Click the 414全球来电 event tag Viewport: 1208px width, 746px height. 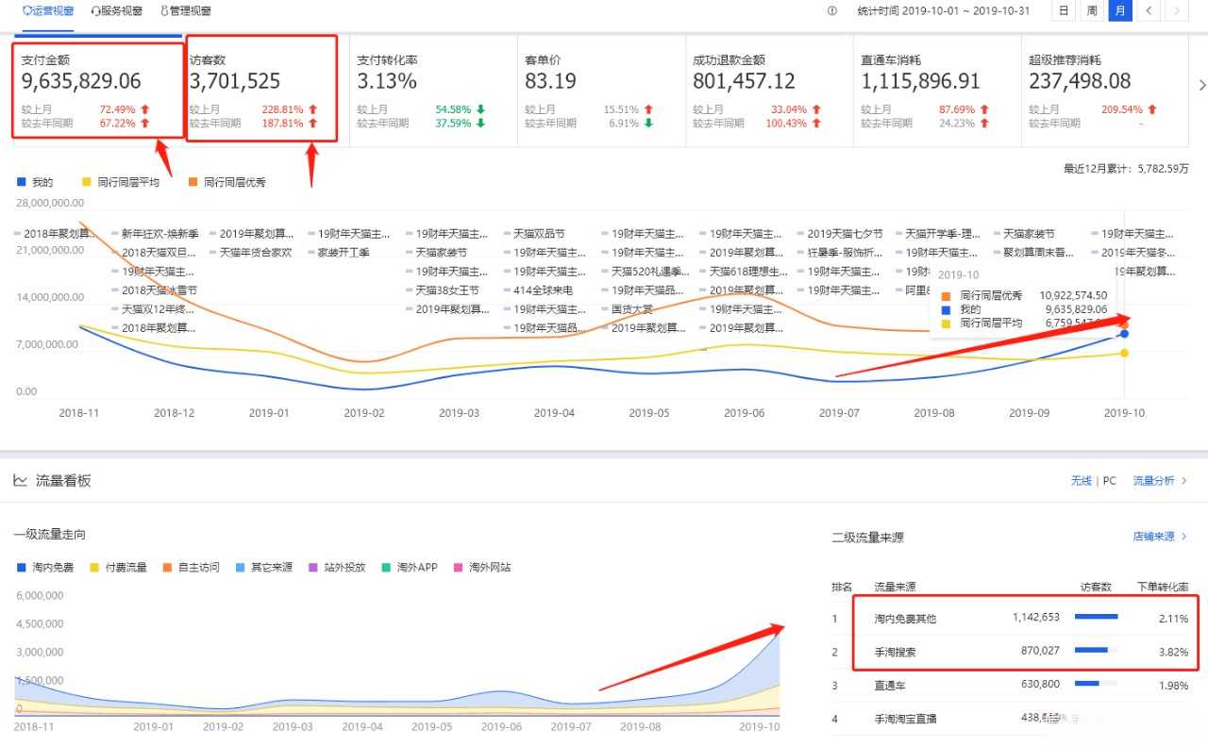click(x=537, y=290)
